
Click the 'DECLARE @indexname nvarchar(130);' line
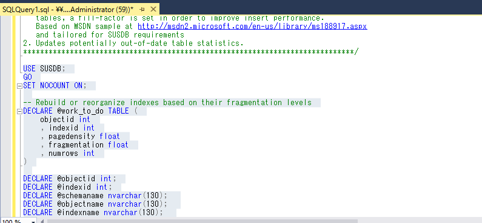coord(93,212)
